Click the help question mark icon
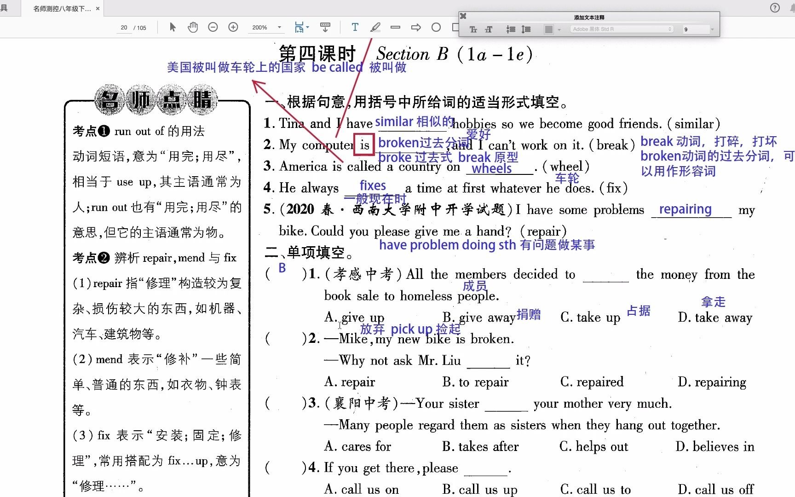 [x=775, y=7]
